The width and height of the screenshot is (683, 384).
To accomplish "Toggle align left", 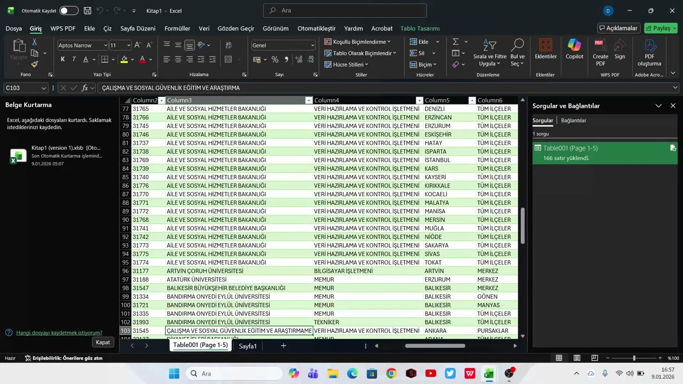I will 167,59.
